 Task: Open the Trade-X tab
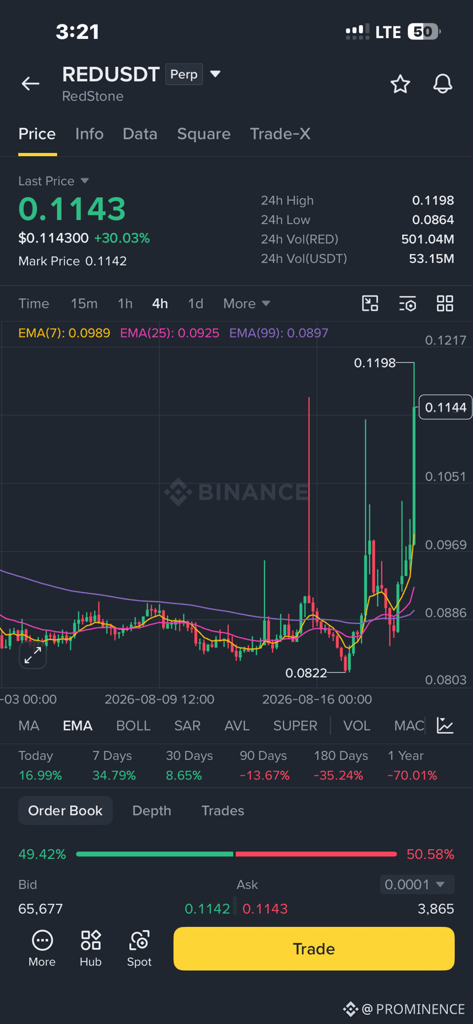coord(280,134)
